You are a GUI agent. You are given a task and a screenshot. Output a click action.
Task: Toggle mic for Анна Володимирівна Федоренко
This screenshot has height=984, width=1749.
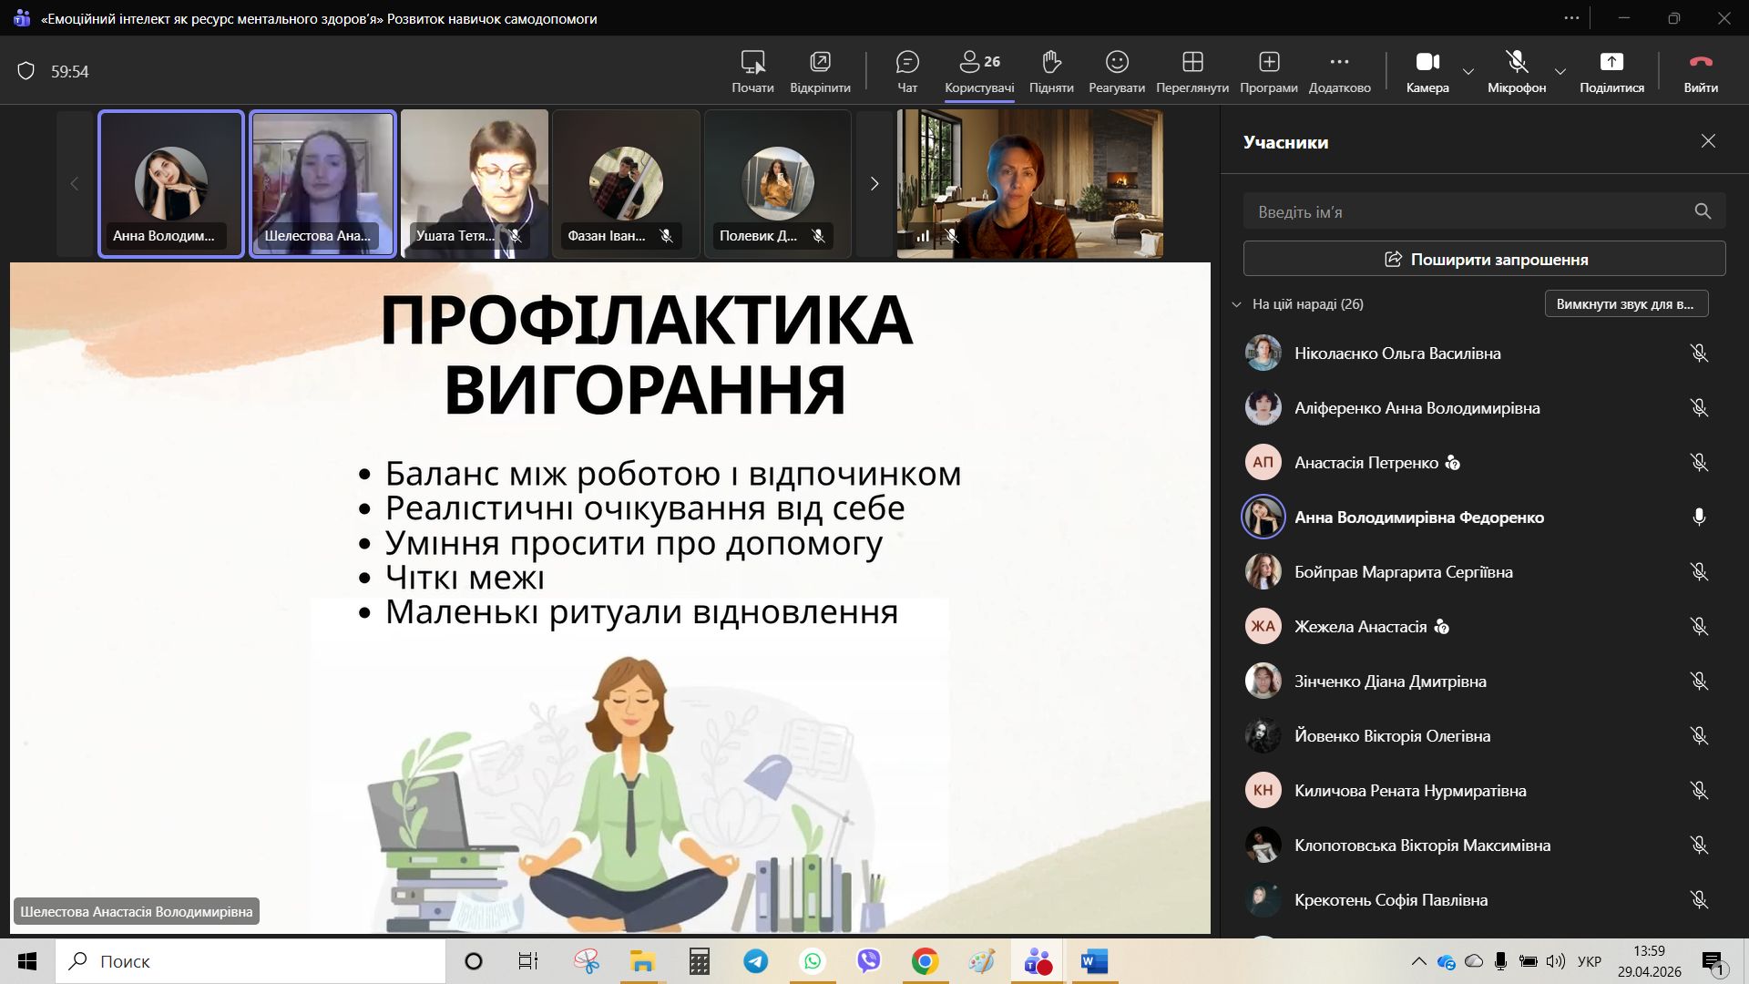[1699, 517]
